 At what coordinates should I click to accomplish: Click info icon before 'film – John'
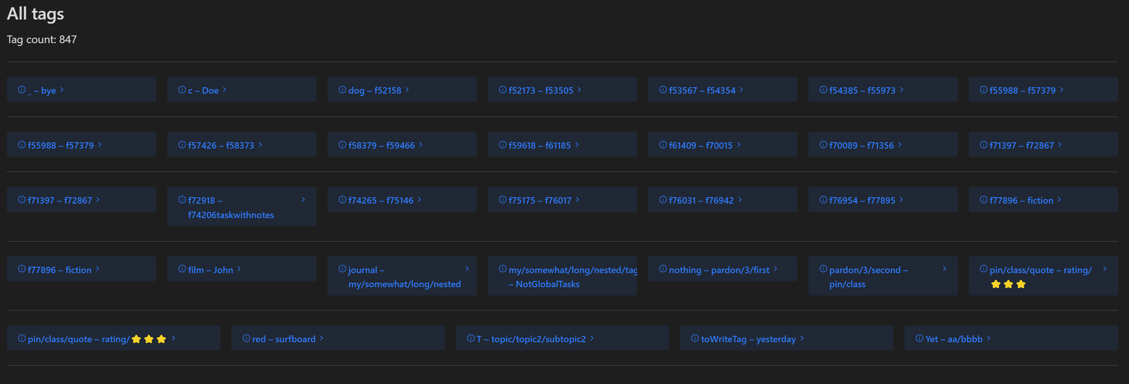tap(182, 269)
